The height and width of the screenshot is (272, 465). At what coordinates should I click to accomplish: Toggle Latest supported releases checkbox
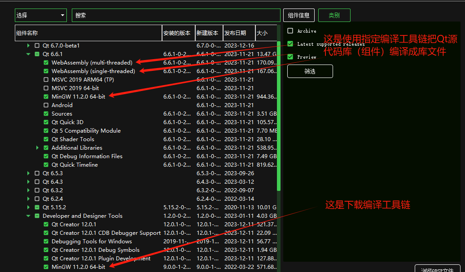tap(290, 44)
